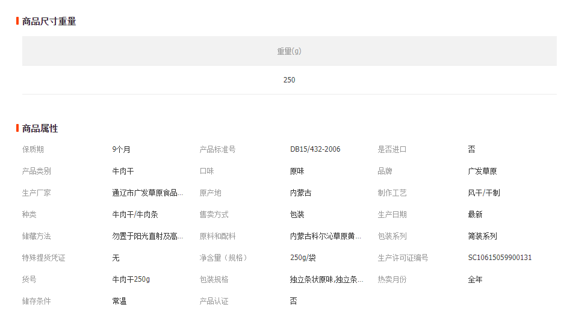The width and height of the screenshot is (561, 310).
Task: Select the brand value 广发草原
Action: [x=482, y=171]
